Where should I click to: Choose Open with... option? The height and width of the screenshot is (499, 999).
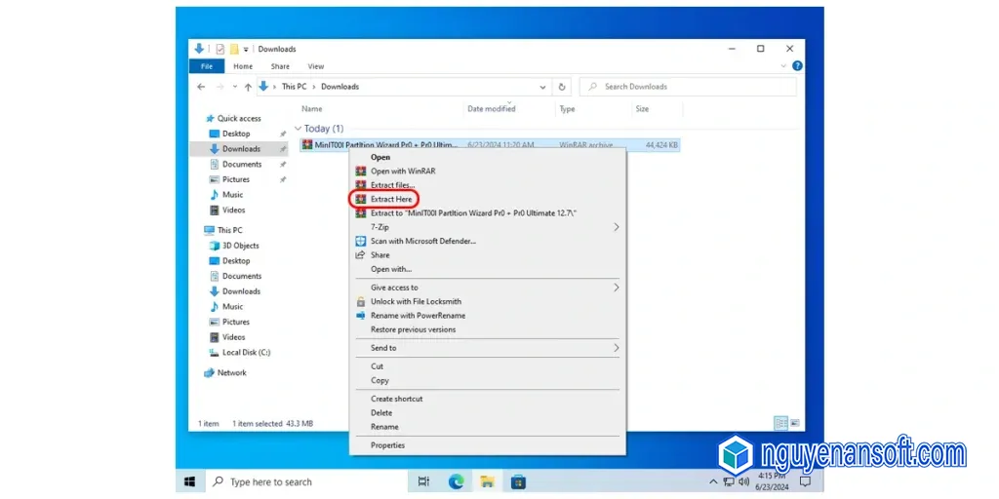pos(391,269)
